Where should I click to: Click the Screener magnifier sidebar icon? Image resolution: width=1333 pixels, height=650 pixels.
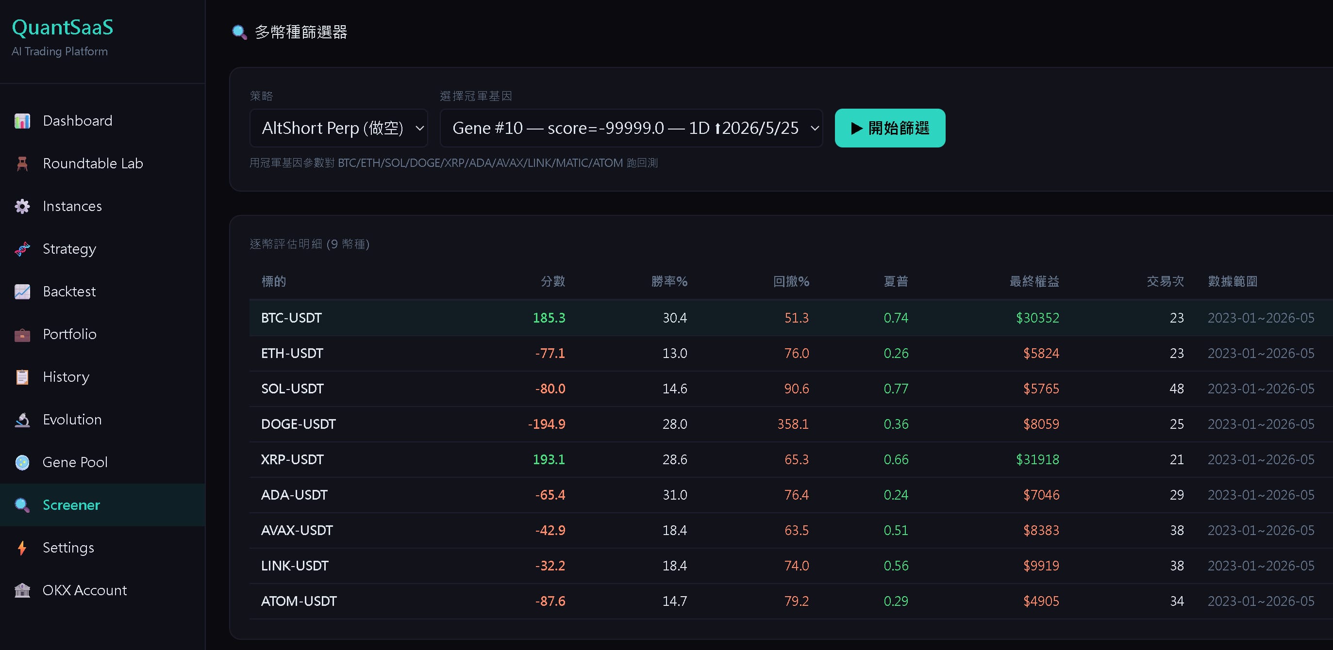coord(22,505)
